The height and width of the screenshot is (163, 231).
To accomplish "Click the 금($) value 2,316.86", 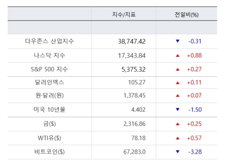I will pos(134,124).
